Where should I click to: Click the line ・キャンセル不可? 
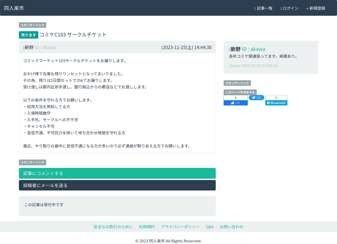point(39,126)
